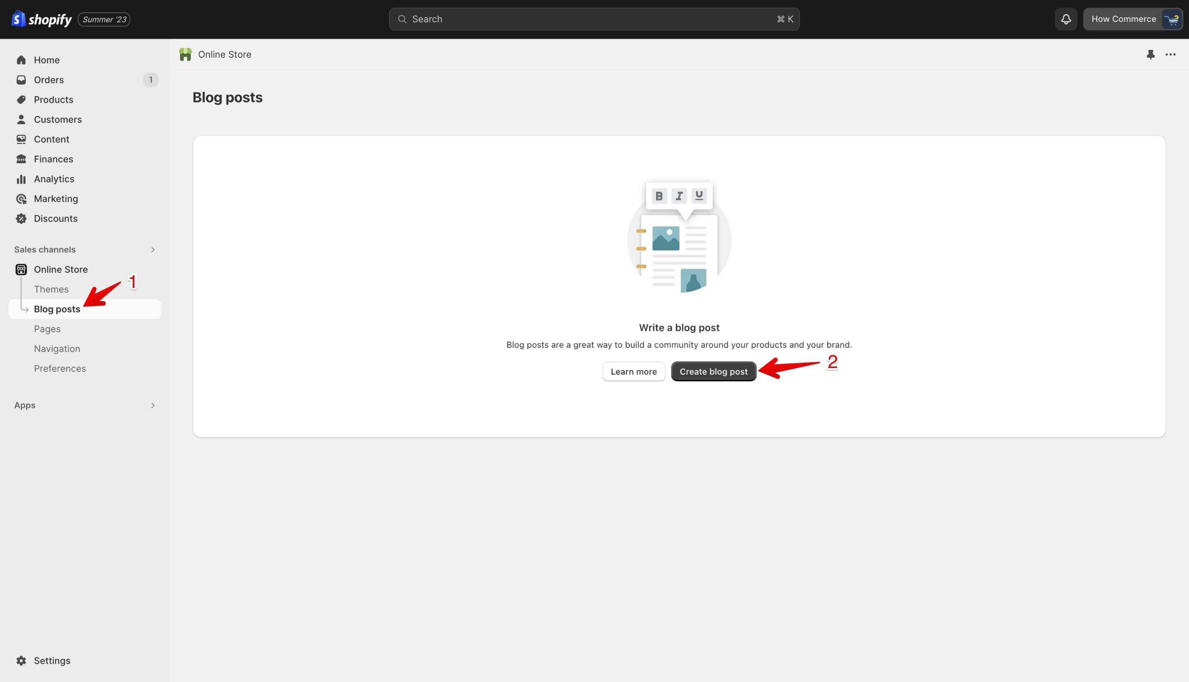Open the How Commerce account menu
1189x682 pixels.
[1132, 19]
